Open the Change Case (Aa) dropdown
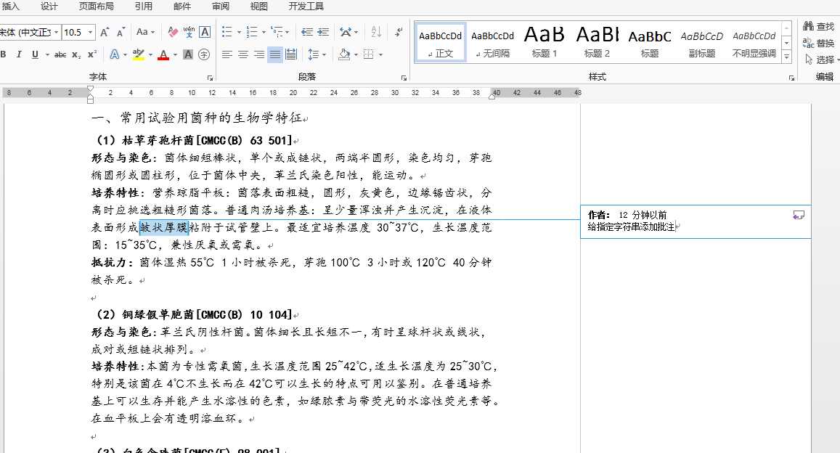The height and width of the screenshot is (453, 840). coord(144,32)
